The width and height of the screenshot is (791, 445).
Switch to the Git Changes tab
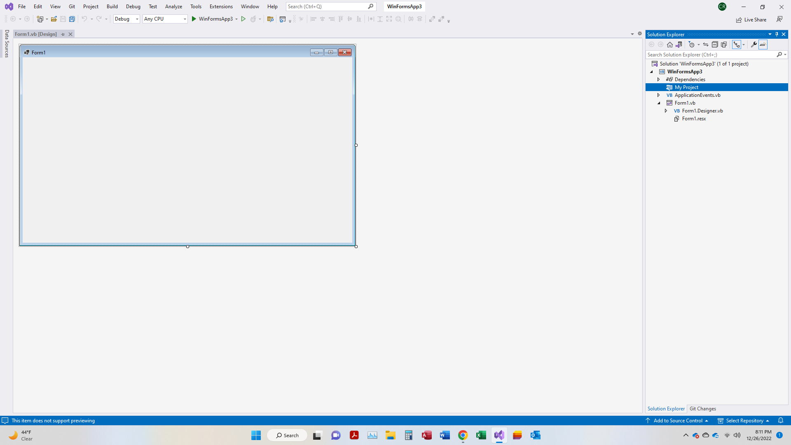702,409
